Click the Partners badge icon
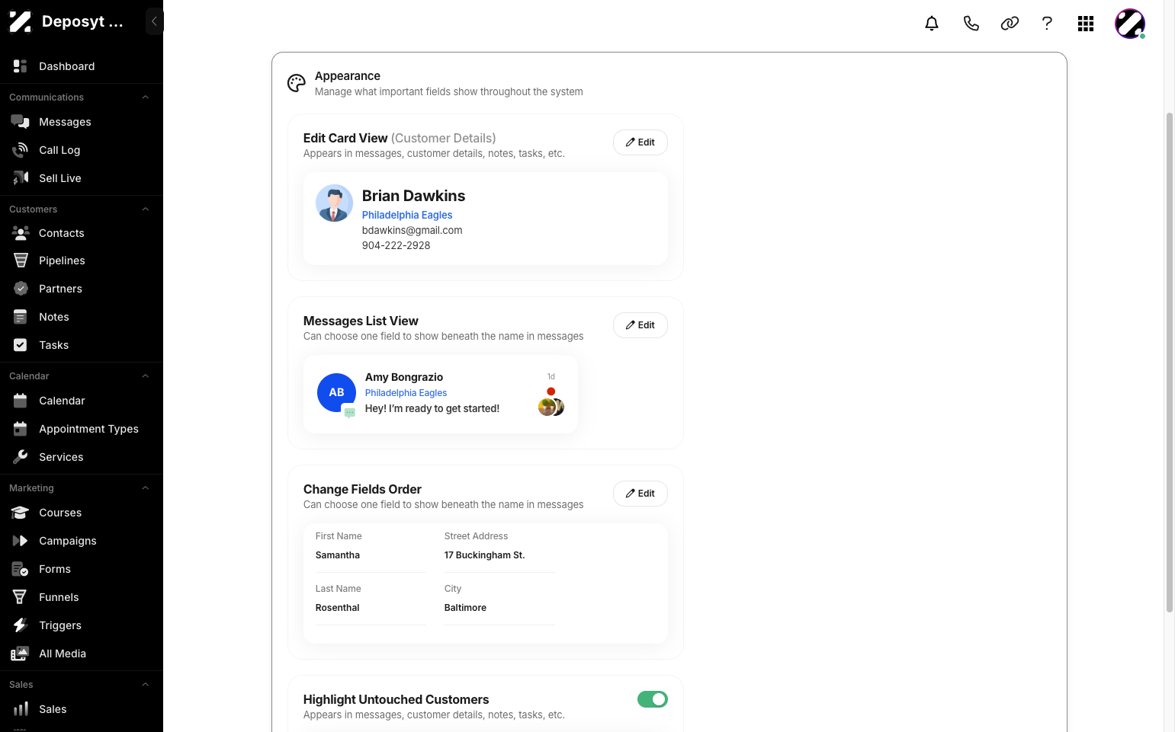This screenshot has height=732, width=1175. click(21, 289)
